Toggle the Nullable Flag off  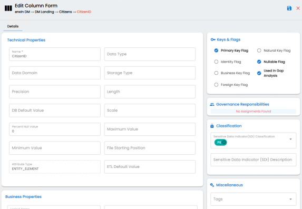coord(259,62)
